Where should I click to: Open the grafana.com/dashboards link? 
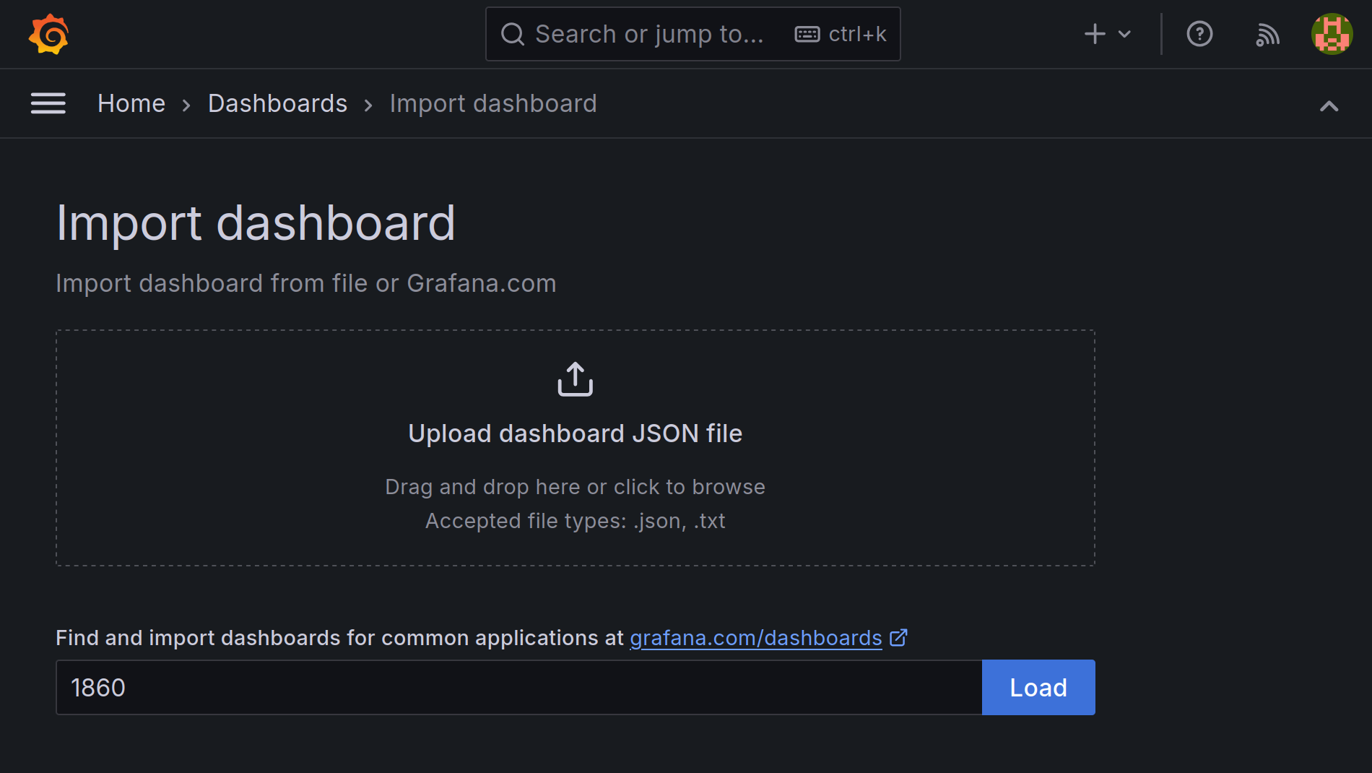(x=755, y=638)
